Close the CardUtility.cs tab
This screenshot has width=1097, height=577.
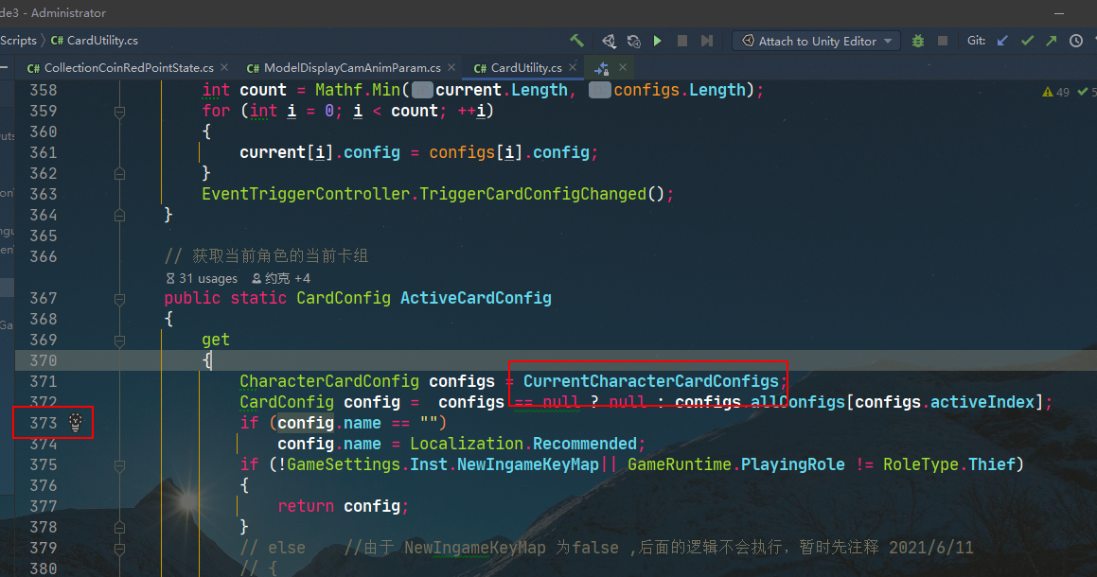coord(573,67)
